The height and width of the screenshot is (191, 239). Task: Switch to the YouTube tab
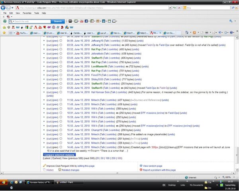tap(22, 33)
